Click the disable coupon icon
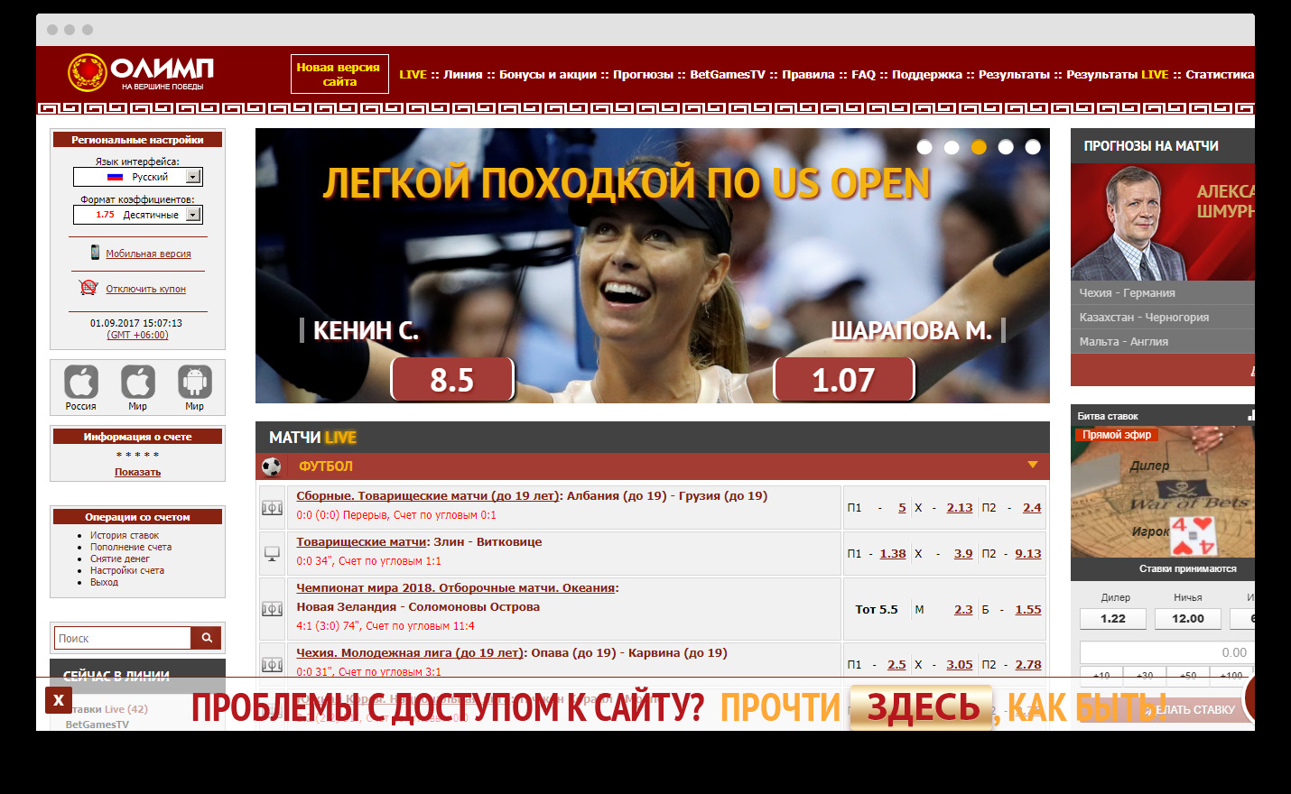The width and height of the screenshot is (1291, 794). tap(88, 288)
